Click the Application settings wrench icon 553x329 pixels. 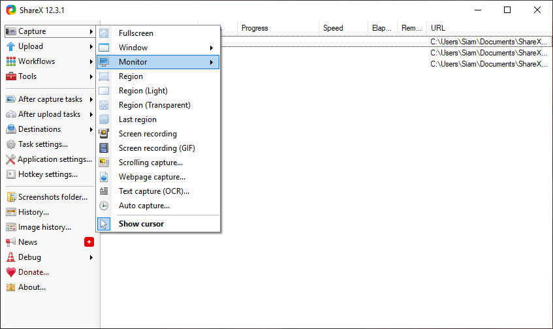[x=10, y=159]
